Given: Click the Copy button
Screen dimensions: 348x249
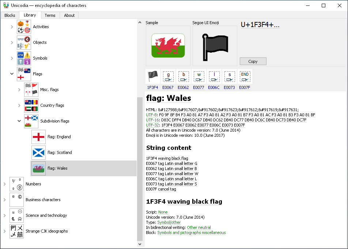Looking at the screenshot, I should pos(253,61).
